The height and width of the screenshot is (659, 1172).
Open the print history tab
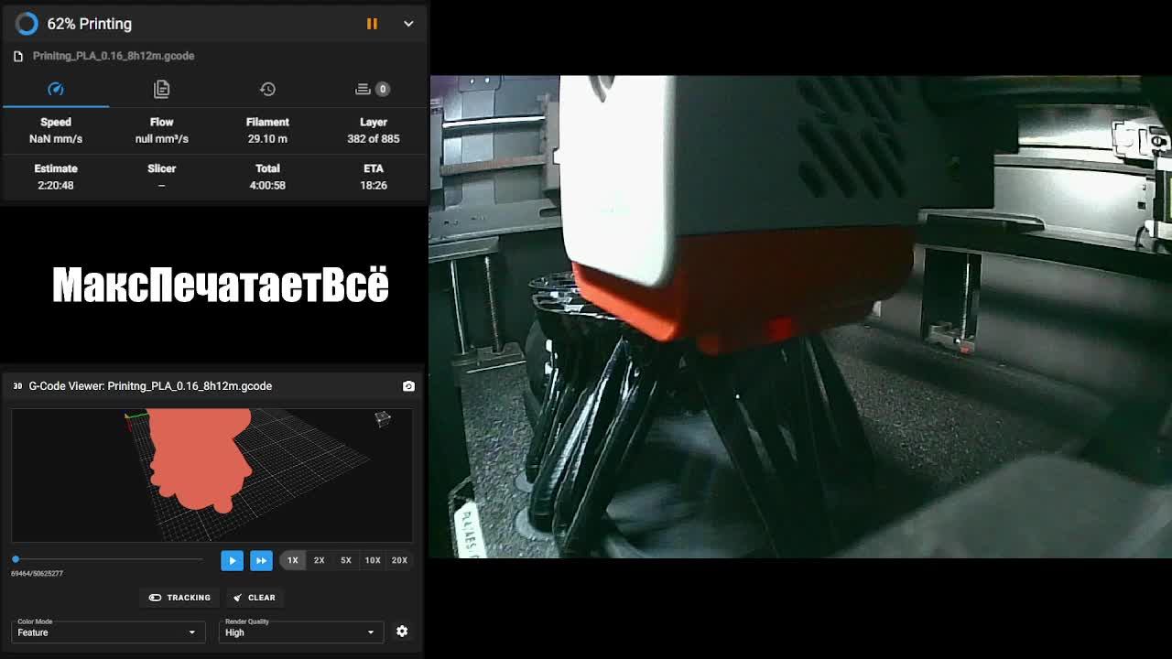tap(267, 89)
